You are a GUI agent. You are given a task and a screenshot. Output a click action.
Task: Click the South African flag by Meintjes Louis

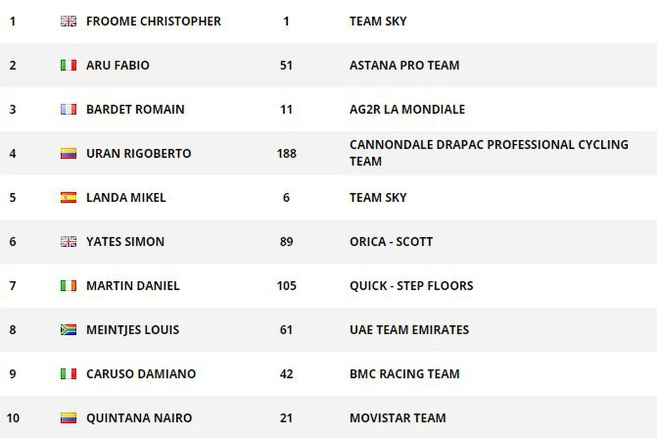tap(68, 330)
